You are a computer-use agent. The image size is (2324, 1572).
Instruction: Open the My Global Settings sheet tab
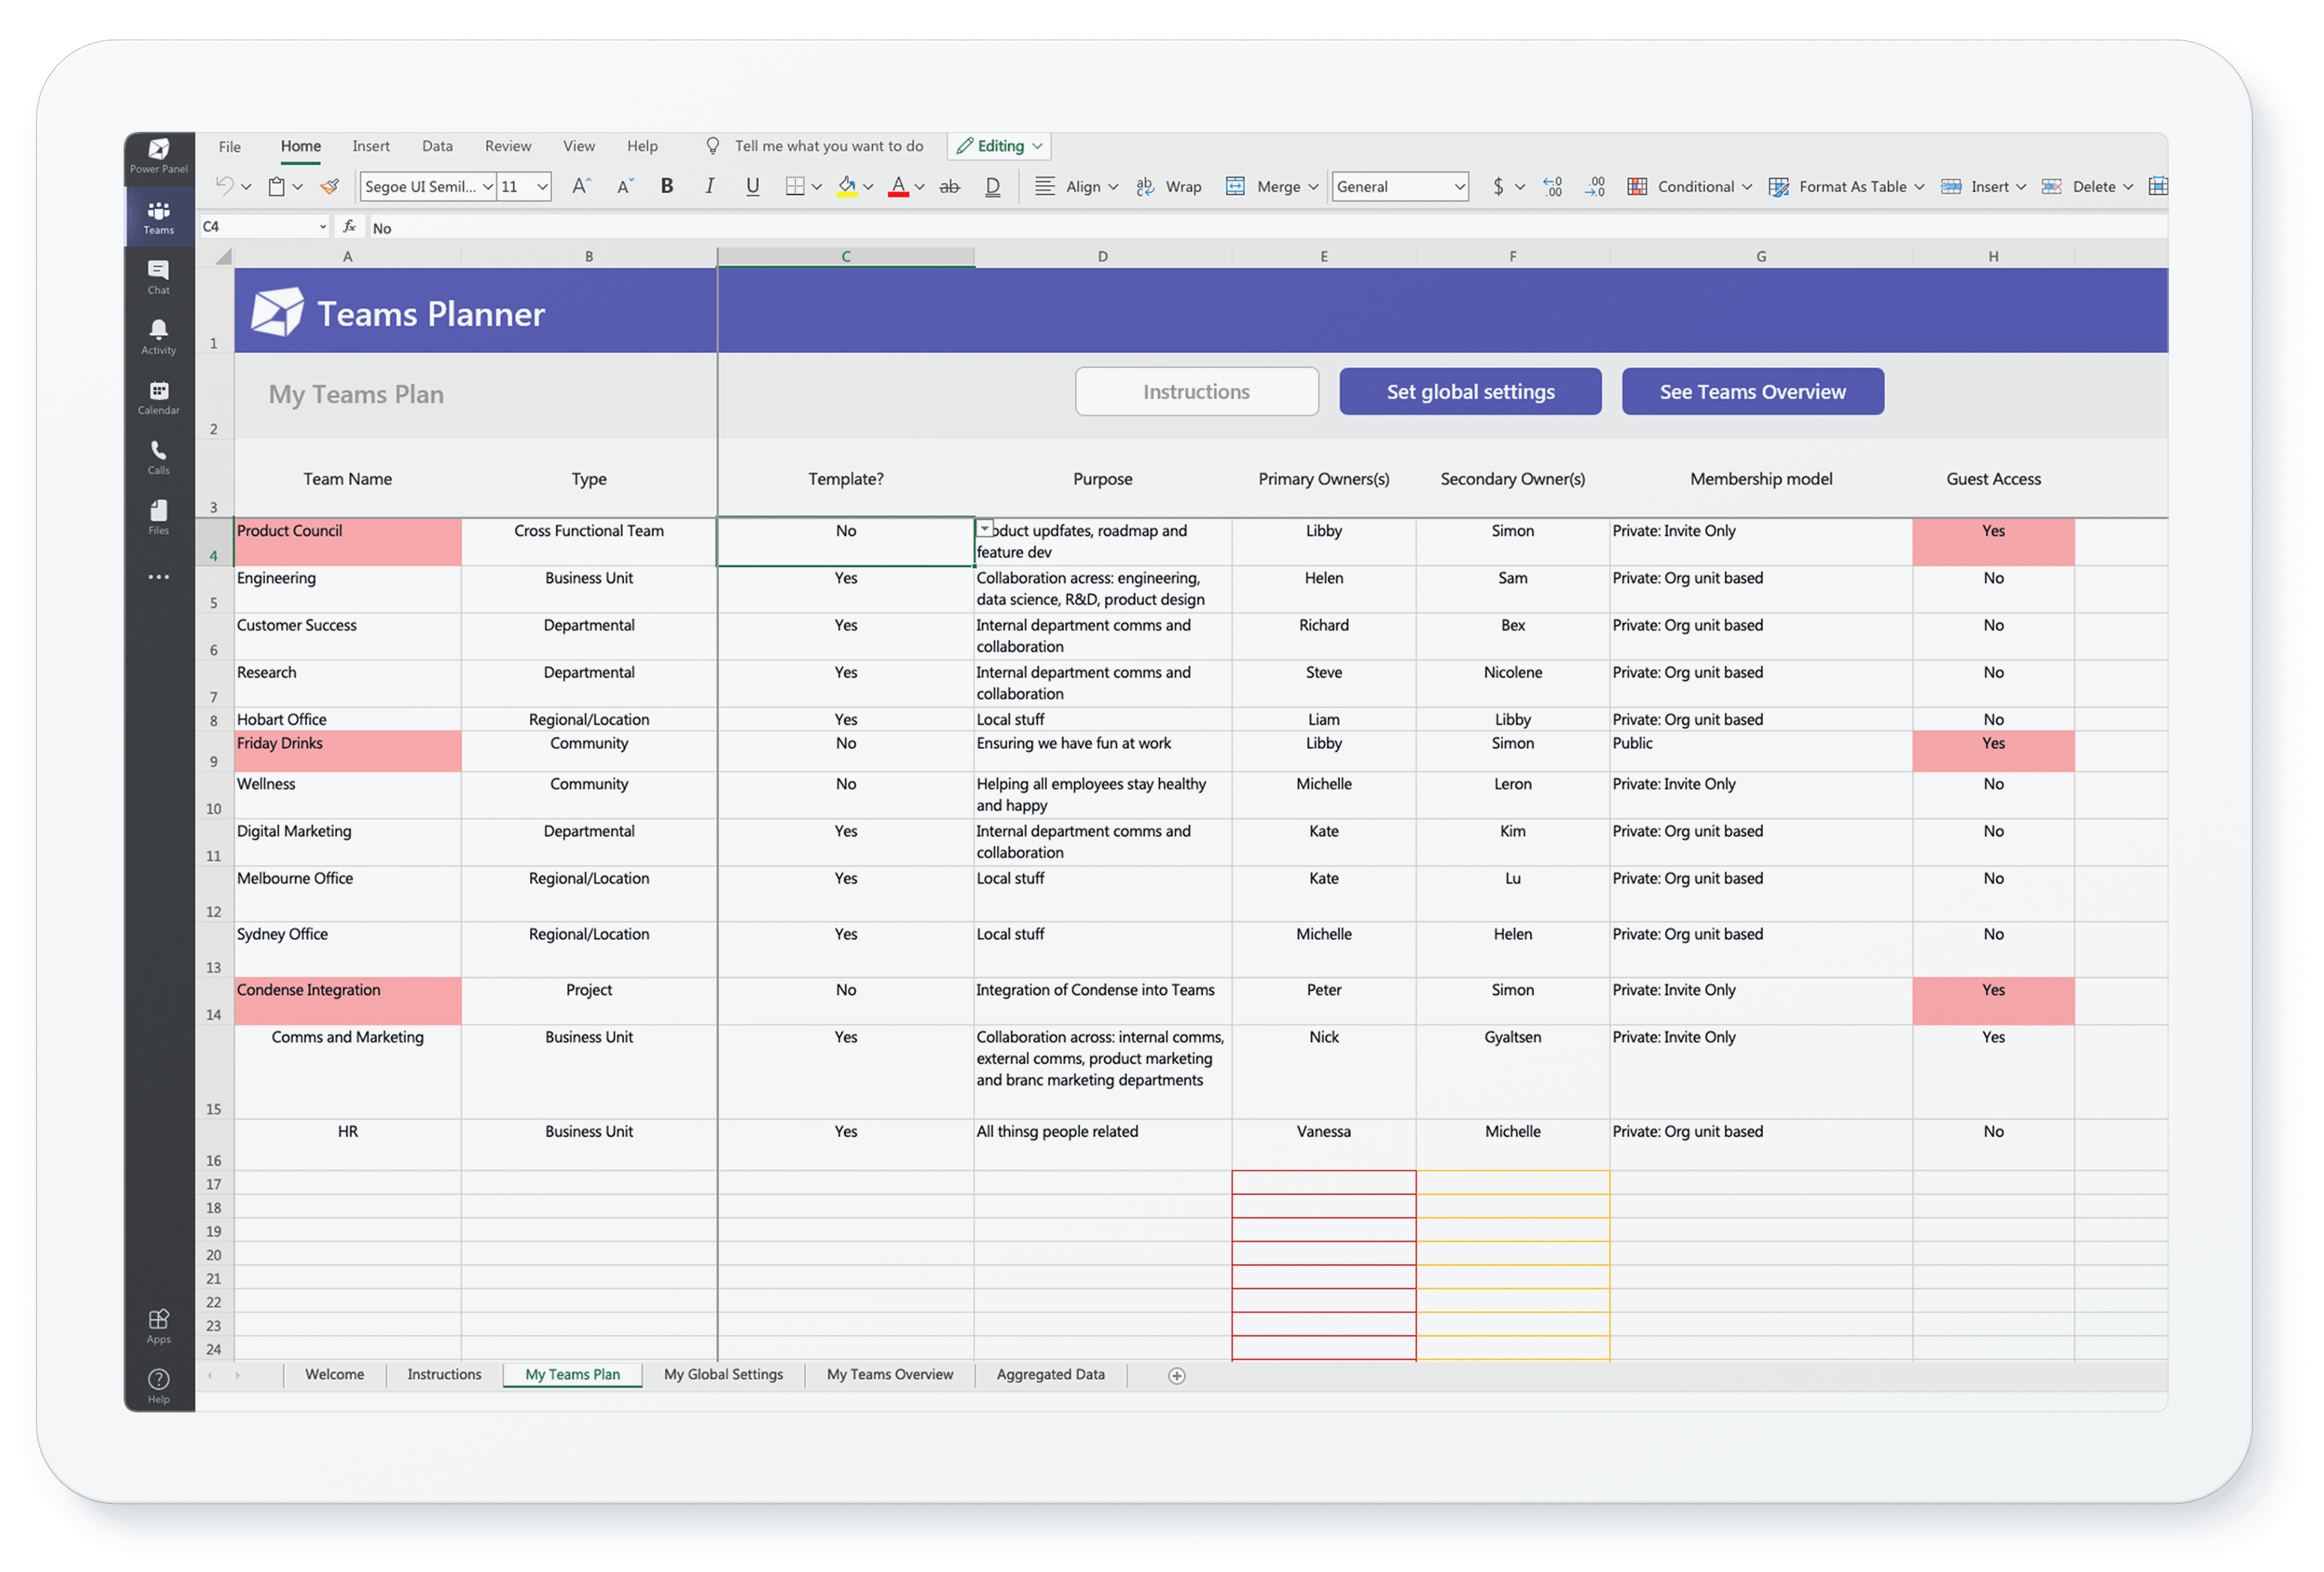click(x=723, y=1375)
